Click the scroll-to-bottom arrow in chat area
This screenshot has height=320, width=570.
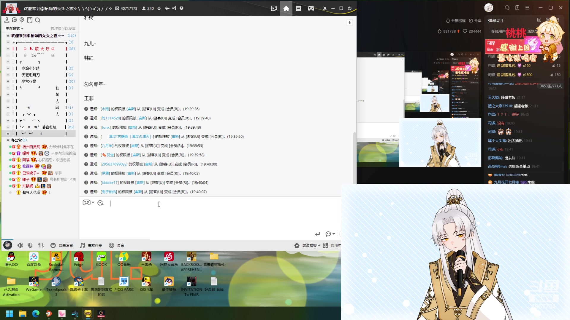[x=350, y=23]
